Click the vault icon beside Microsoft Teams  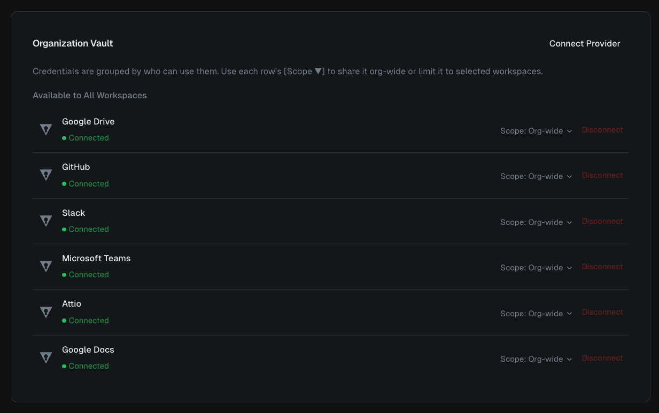pos(46,266)
